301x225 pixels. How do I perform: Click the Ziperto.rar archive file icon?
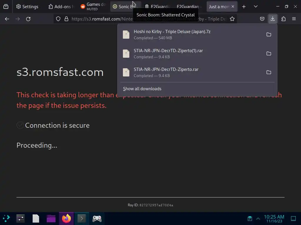[x=126, y=72]
